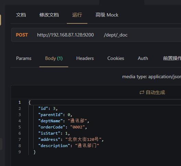181x166 pixels.
Task: Select the 运行 tab
Action: pyautogui.click(x=77, y=15)
